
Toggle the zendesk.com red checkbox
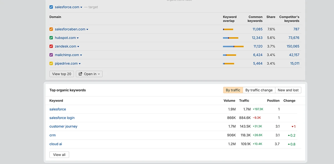tap(51, 46)
